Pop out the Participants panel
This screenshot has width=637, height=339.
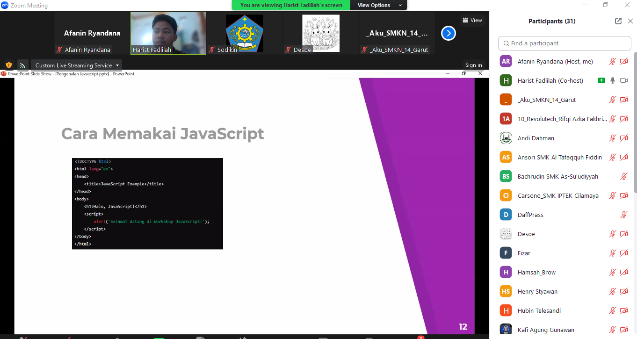(x=618, y=21)
